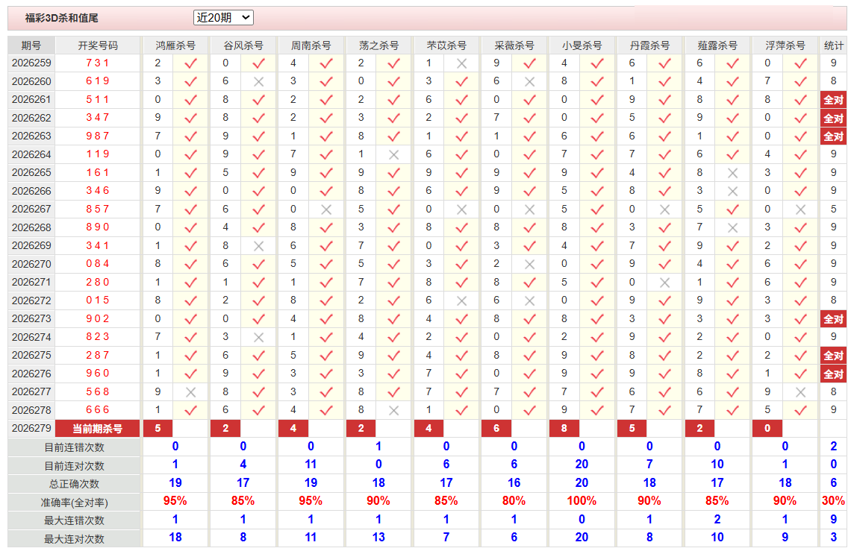Click the 目前连错次数 row label

[x=75, y=448]
